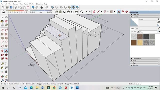Screen dimensions: 160x90
Task: Open Windows Start menu
Action: 3,88
